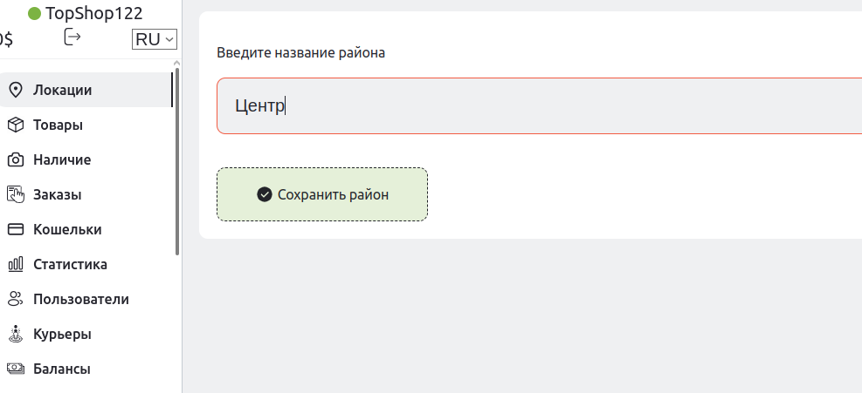Click the courier icon beside Курьеры
The width and height of the screenshot is (862, 393).
coord(15,334)
